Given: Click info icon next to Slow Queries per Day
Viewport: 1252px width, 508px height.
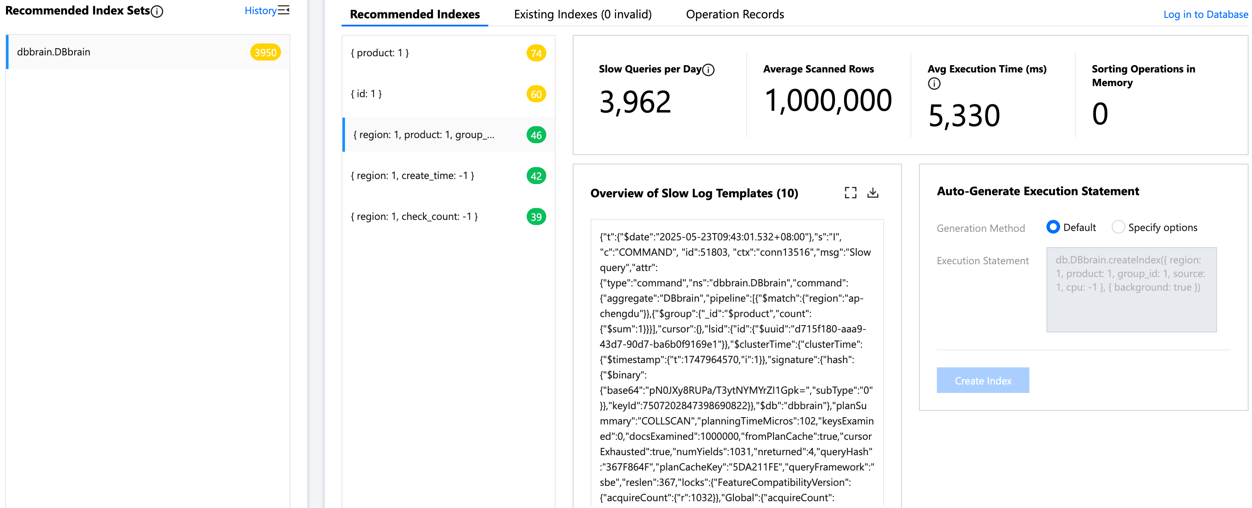Looking at the screenshot, I should coord(709,70).
